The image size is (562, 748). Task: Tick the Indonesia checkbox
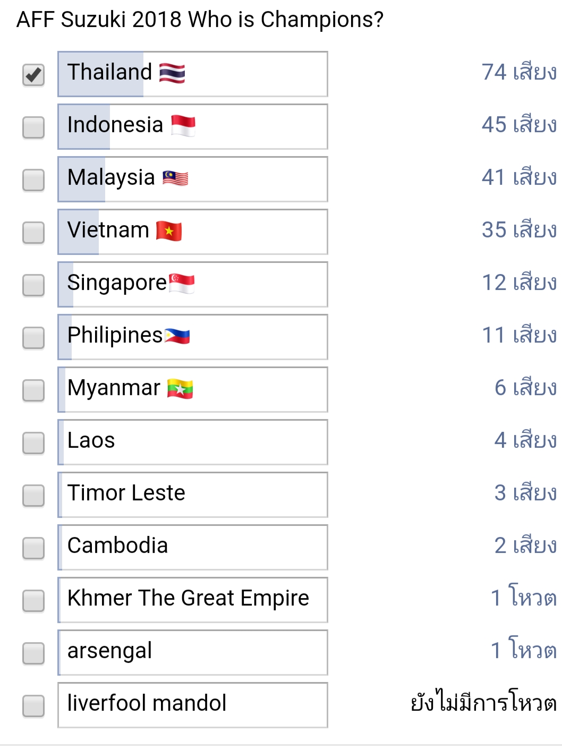[33, 127]
